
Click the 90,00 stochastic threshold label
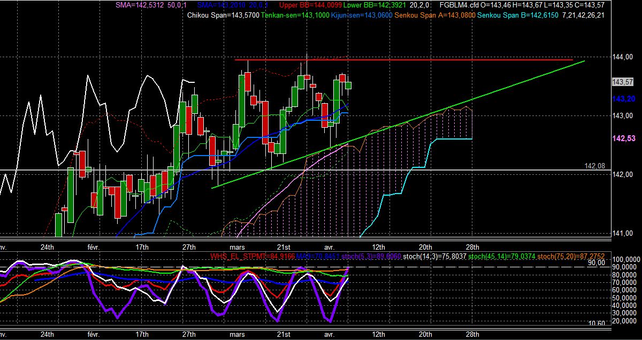595,262
